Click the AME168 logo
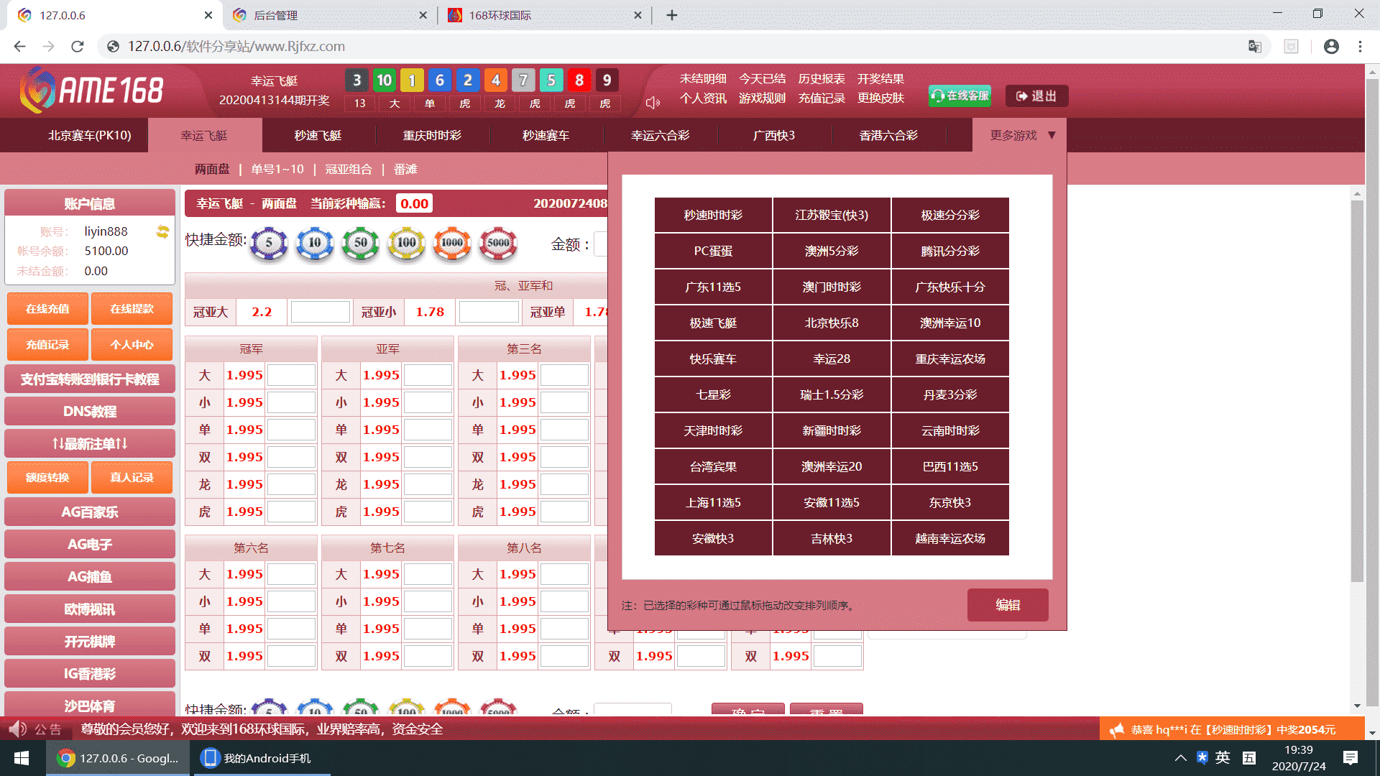Screen dimensions: 1380x776 click(92, 91)
